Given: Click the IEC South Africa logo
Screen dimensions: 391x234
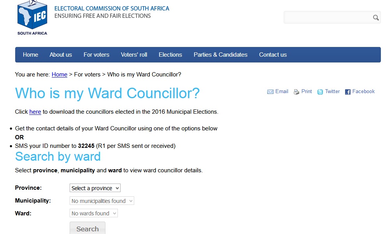Looking at the screenshot, I should point(32,18).
